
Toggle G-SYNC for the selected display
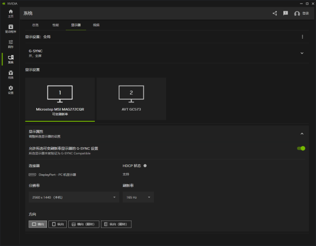(301, 148)
